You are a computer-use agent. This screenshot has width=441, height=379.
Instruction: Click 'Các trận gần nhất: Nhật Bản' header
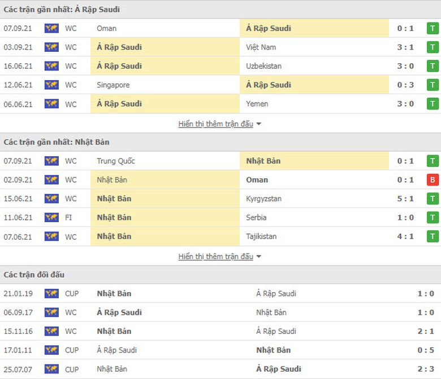56,142
